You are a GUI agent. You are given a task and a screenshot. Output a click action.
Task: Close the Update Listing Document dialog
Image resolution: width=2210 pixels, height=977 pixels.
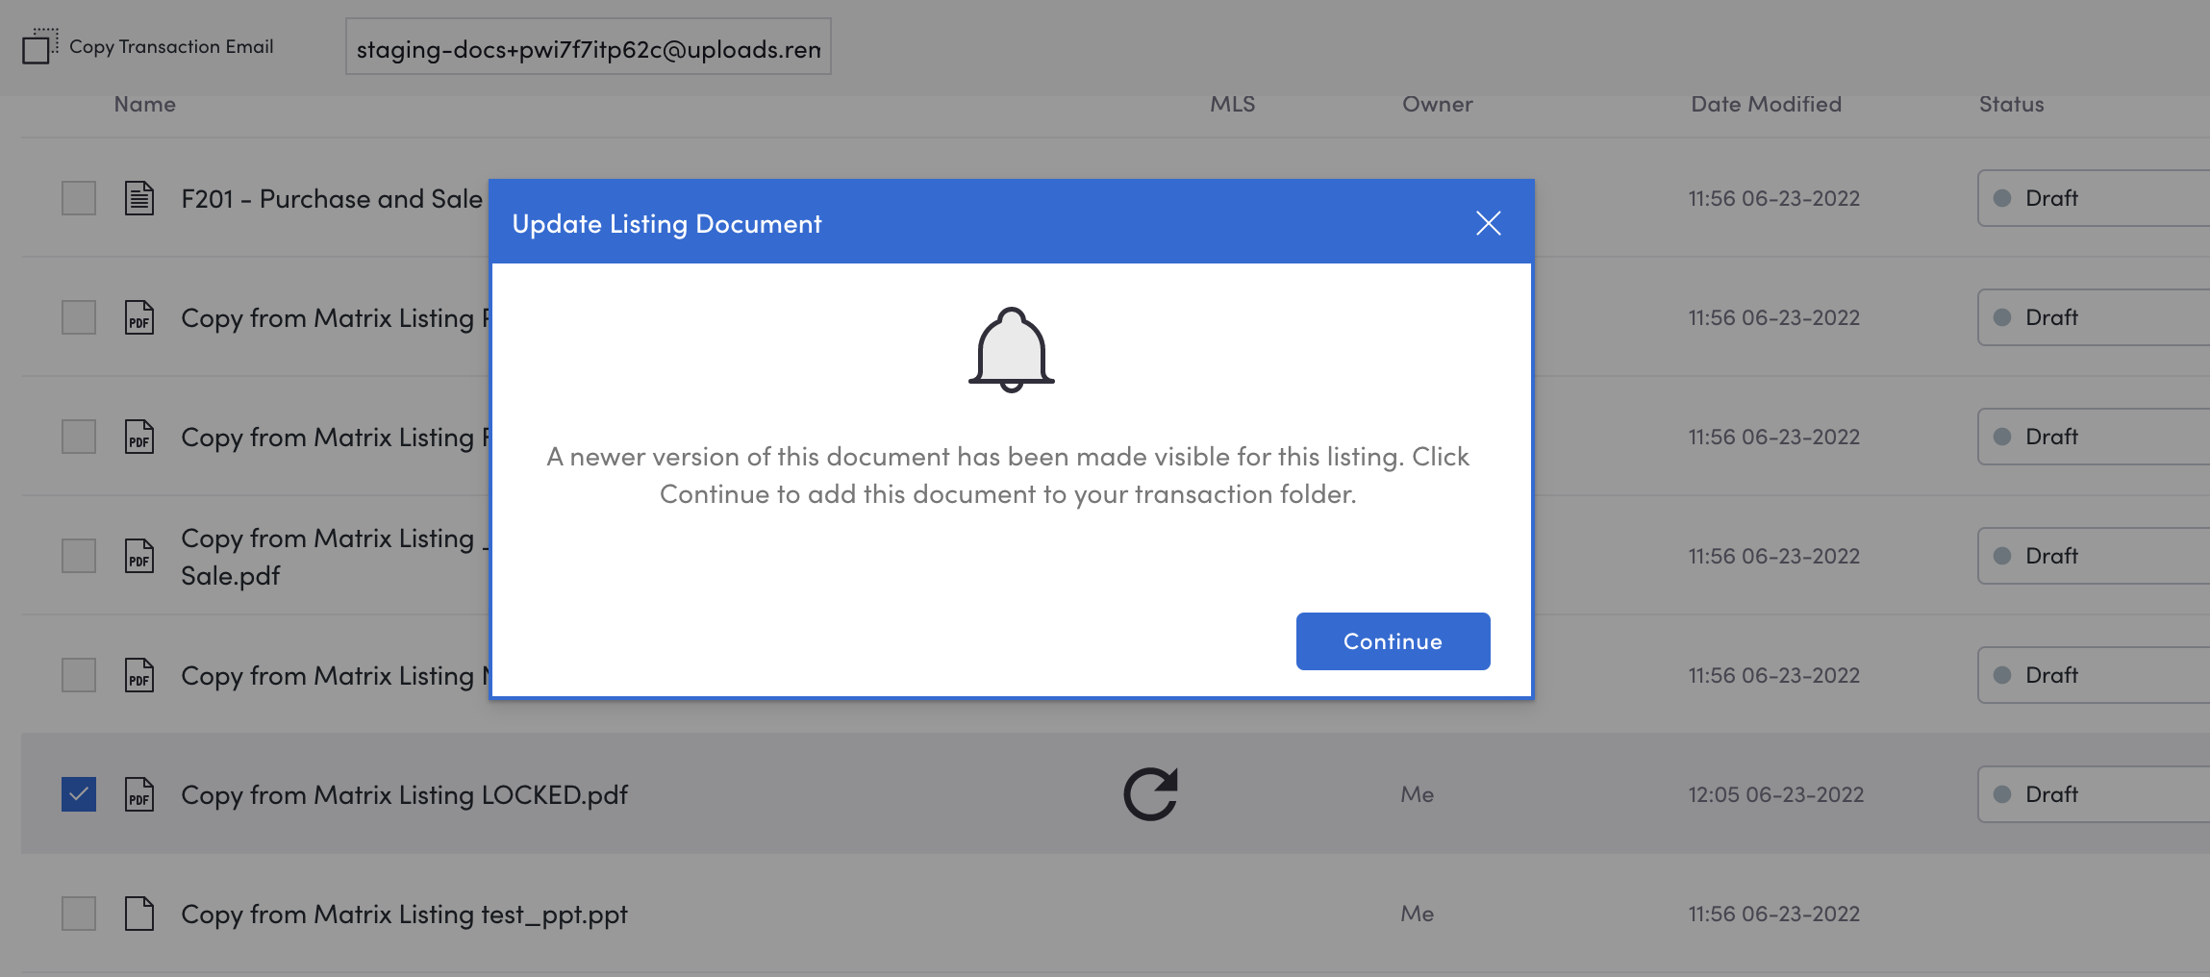tap(1488, 223)
